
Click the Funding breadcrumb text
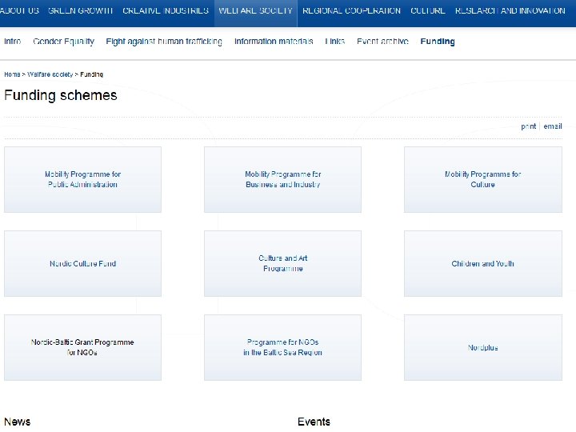click(x=91, y=74)
